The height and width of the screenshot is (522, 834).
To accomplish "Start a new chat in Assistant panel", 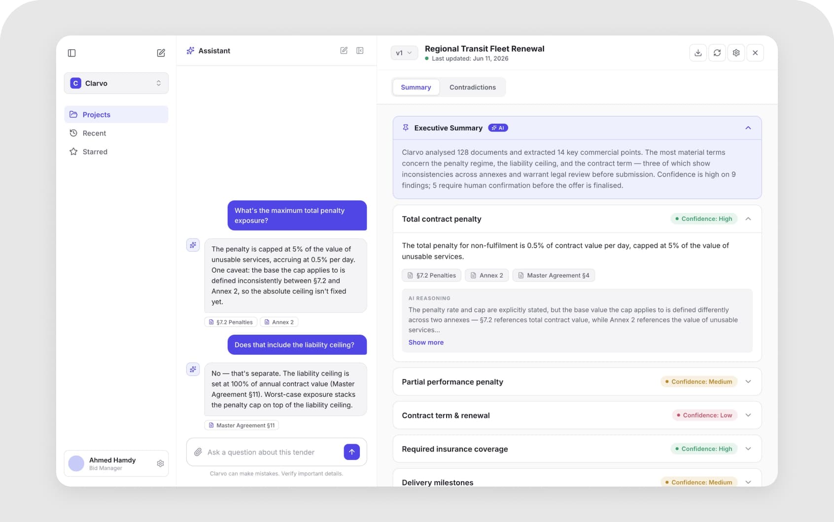I will coord(344,50).
